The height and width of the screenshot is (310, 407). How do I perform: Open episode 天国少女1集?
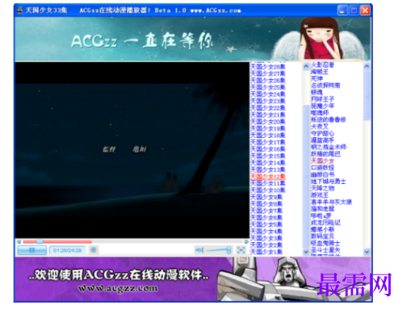click(x=266, y=252)
